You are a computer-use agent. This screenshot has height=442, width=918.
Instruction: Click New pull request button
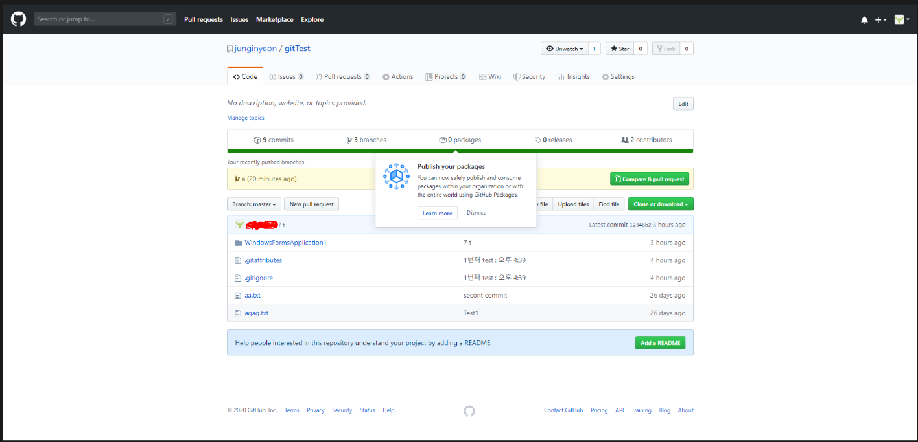[311, 204]
